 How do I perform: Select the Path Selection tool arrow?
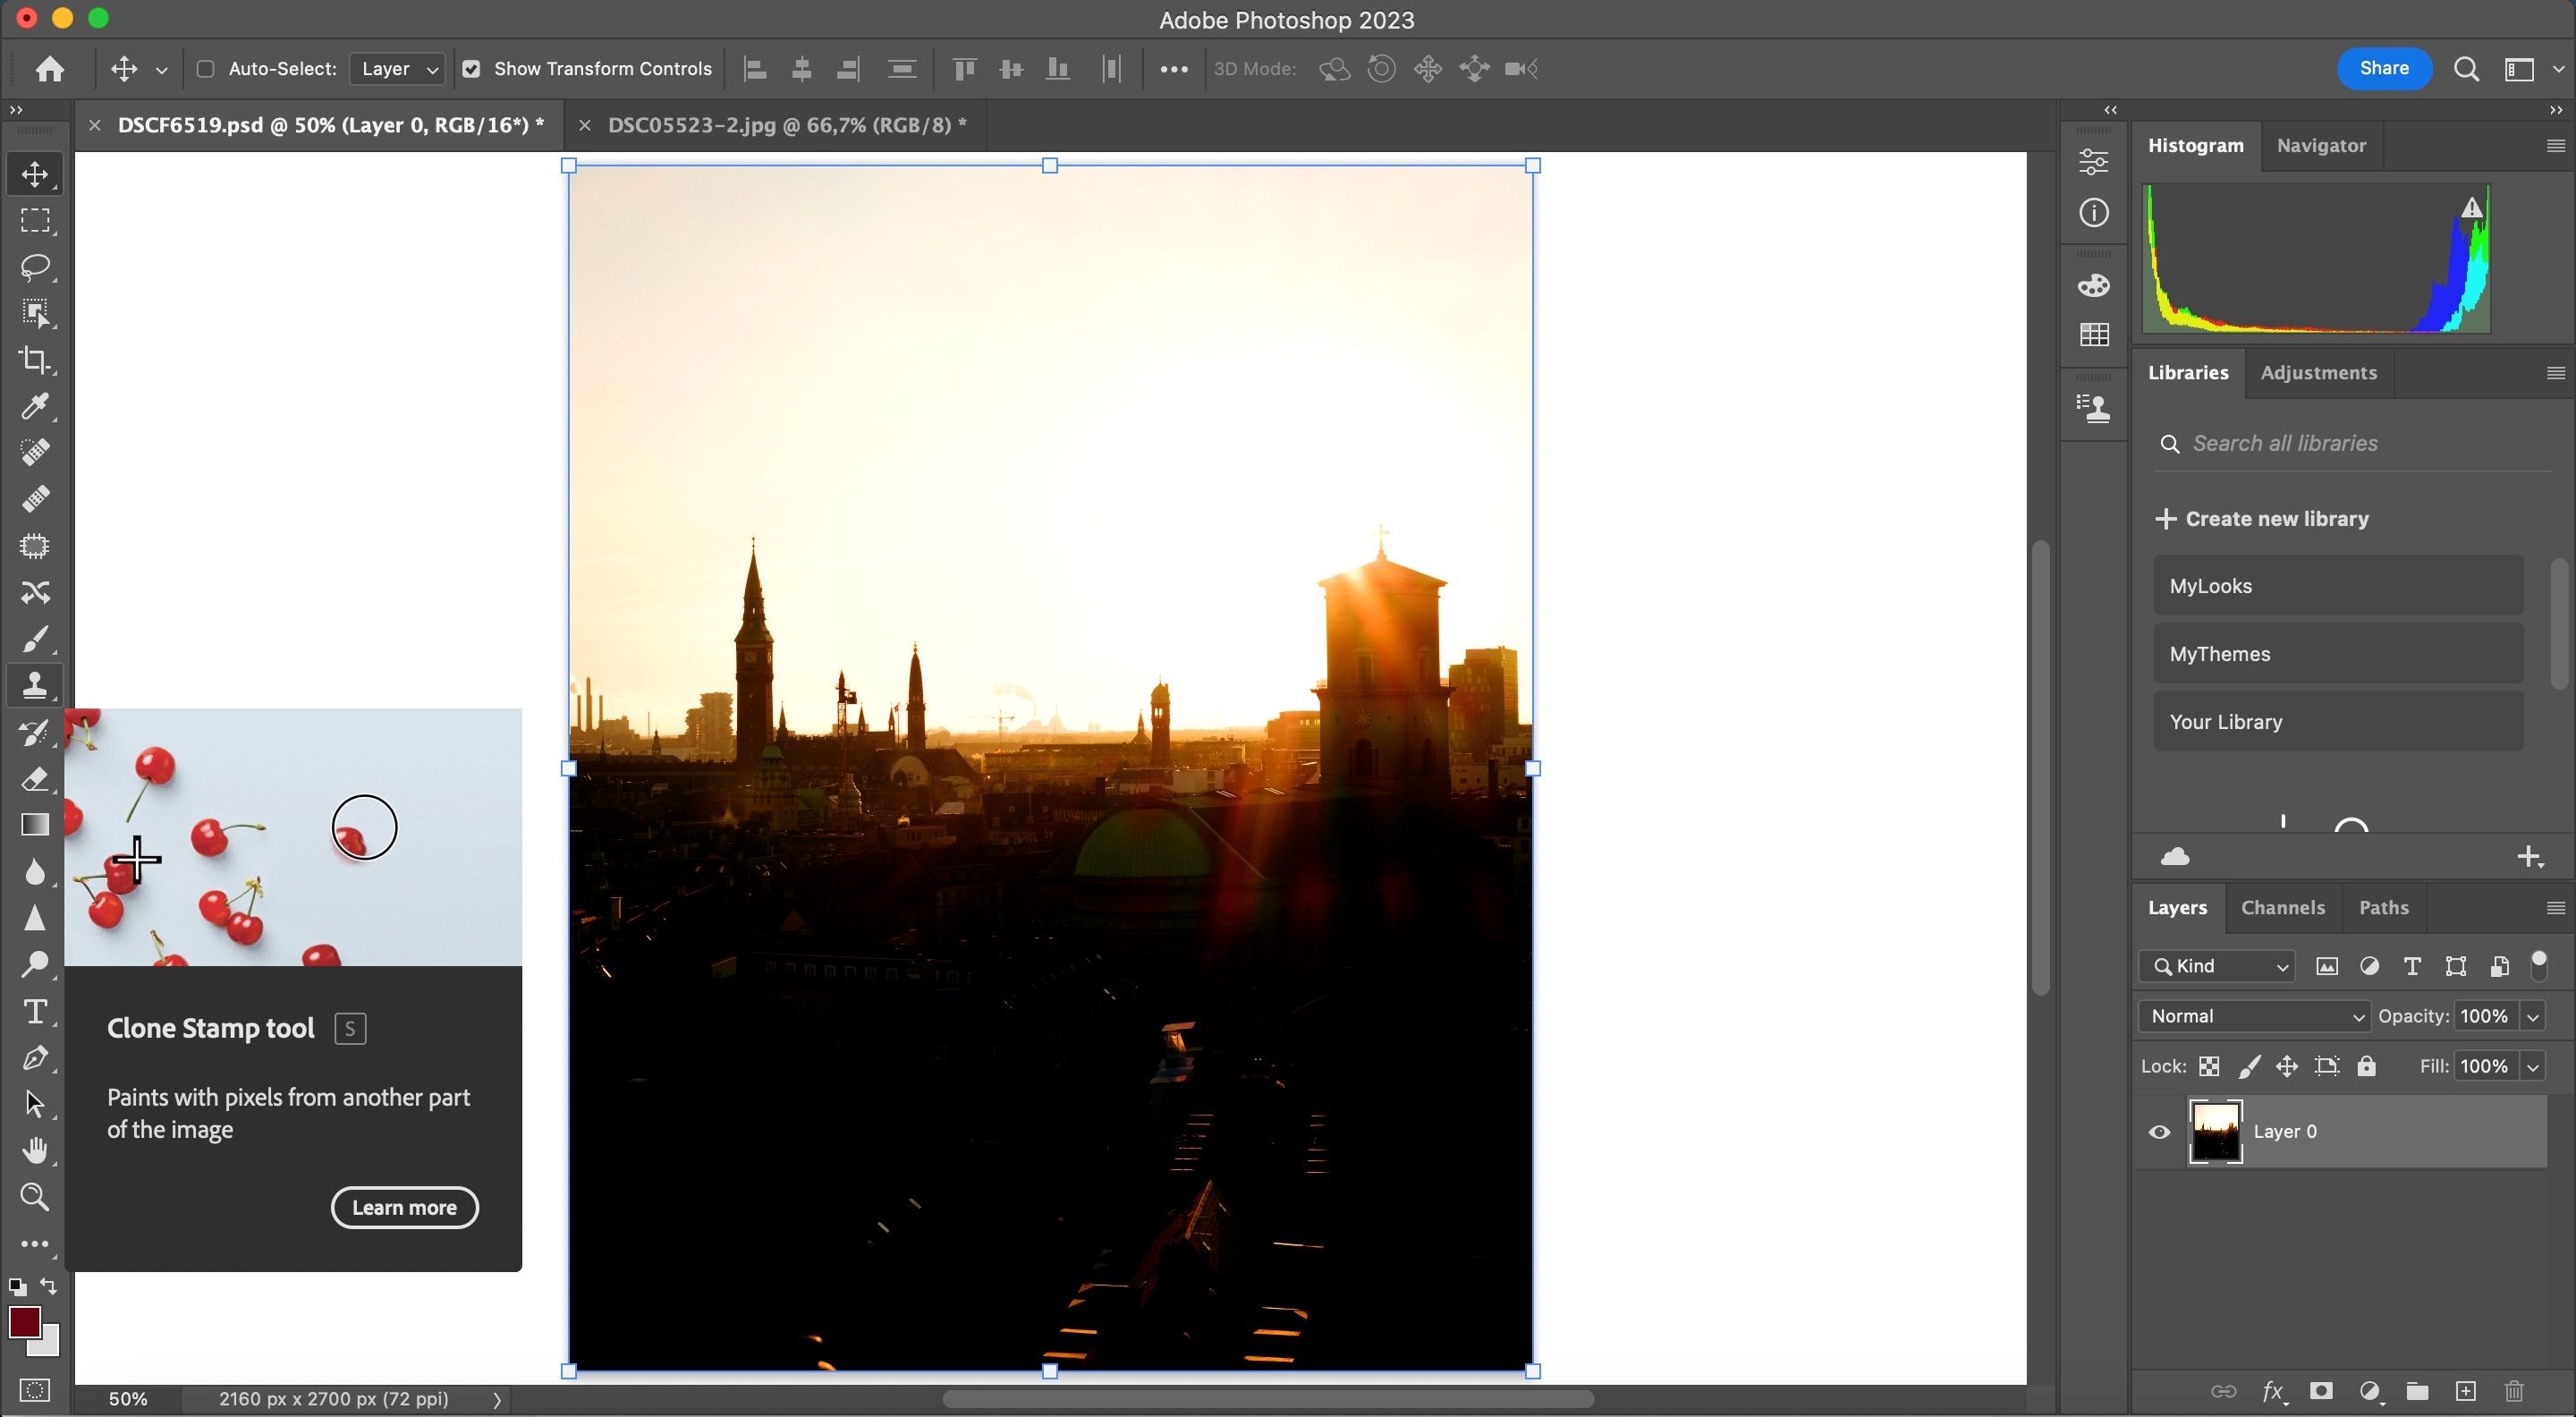[x=35, y=1104]
